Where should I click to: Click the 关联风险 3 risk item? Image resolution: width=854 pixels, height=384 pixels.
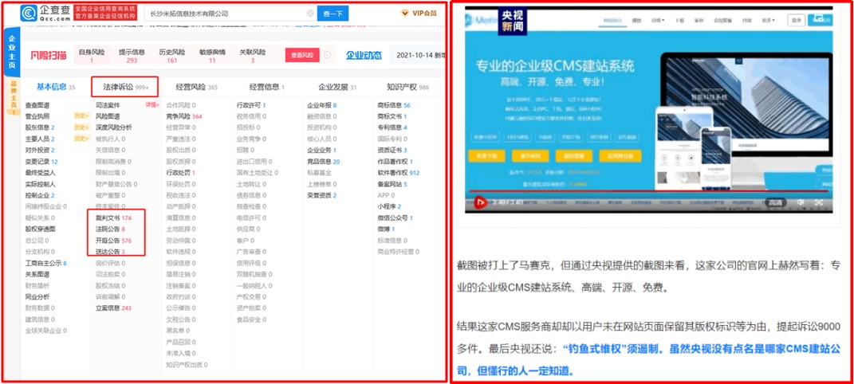pos(253,56)
